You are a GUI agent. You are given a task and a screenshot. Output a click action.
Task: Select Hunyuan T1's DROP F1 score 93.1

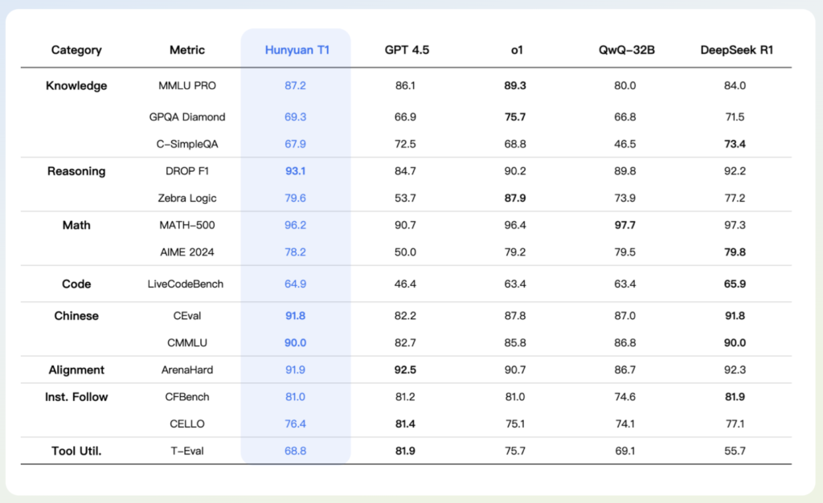297,171
